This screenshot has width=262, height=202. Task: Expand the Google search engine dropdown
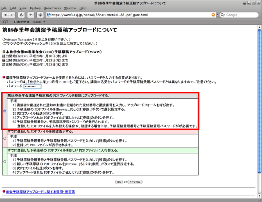click(222, 15)
